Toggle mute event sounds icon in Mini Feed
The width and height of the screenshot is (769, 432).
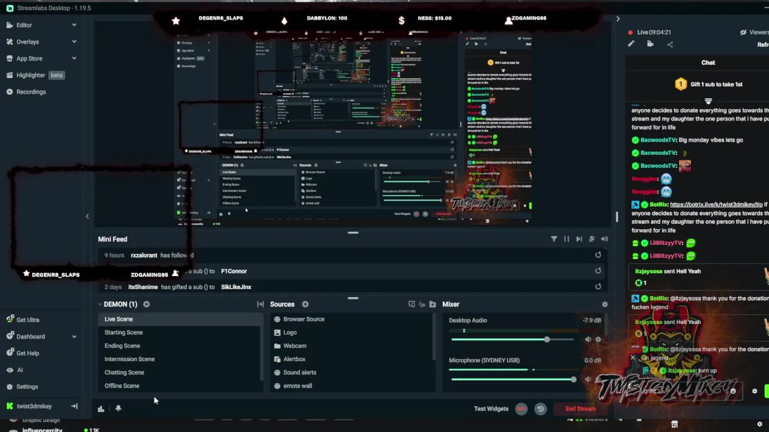[x=591, y=239]
